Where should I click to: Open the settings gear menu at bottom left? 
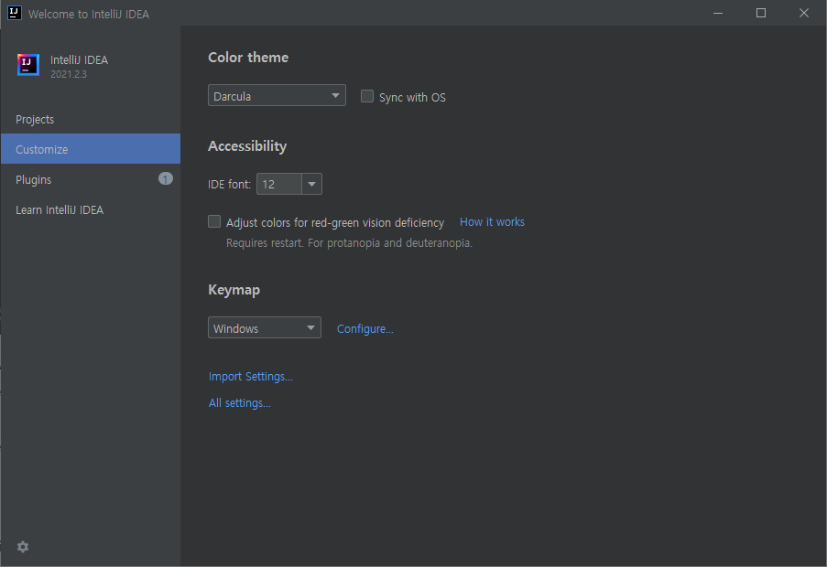click(23, 547)
